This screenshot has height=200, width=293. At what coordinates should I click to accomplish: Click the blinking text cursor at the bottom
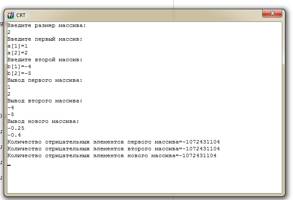(x=9, y=165)
